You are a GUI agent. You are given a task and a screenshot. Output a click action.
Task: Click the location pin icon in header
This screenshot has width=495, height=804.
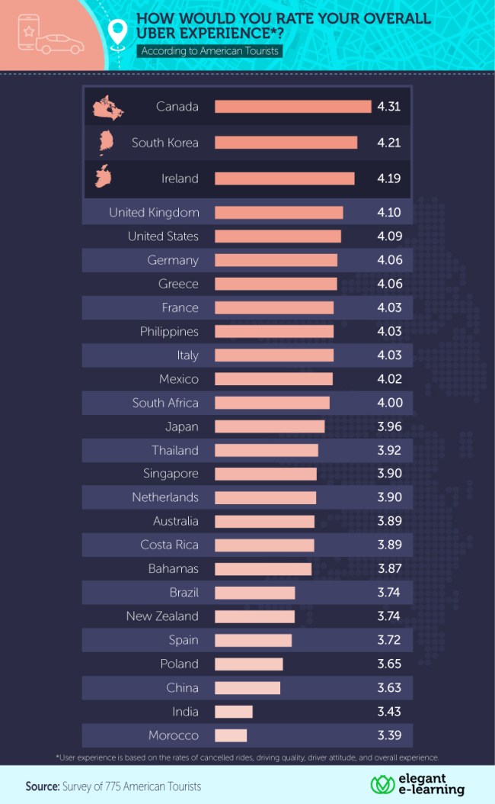(x=118, y=35)
